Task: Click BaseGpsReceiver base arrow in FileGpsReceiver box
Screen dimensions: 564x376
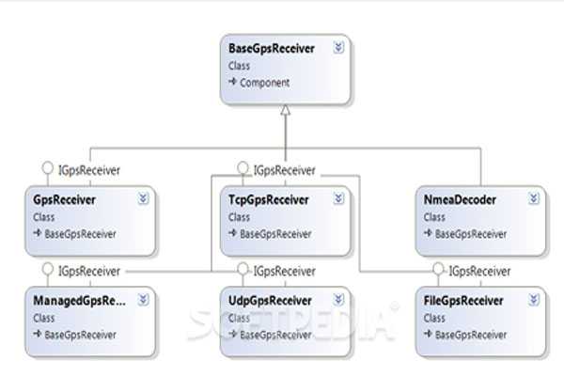Action: coord(428,335)
